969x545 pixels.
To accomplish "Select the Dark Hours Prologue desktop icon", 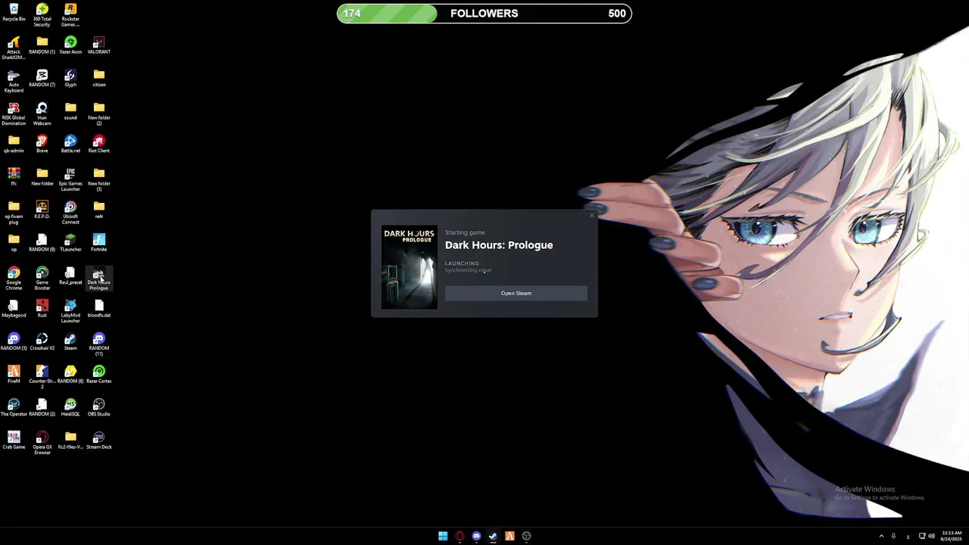I will tap(98, 278).
